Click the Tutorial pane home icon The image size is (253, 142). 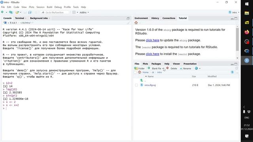tap(136, 23)
